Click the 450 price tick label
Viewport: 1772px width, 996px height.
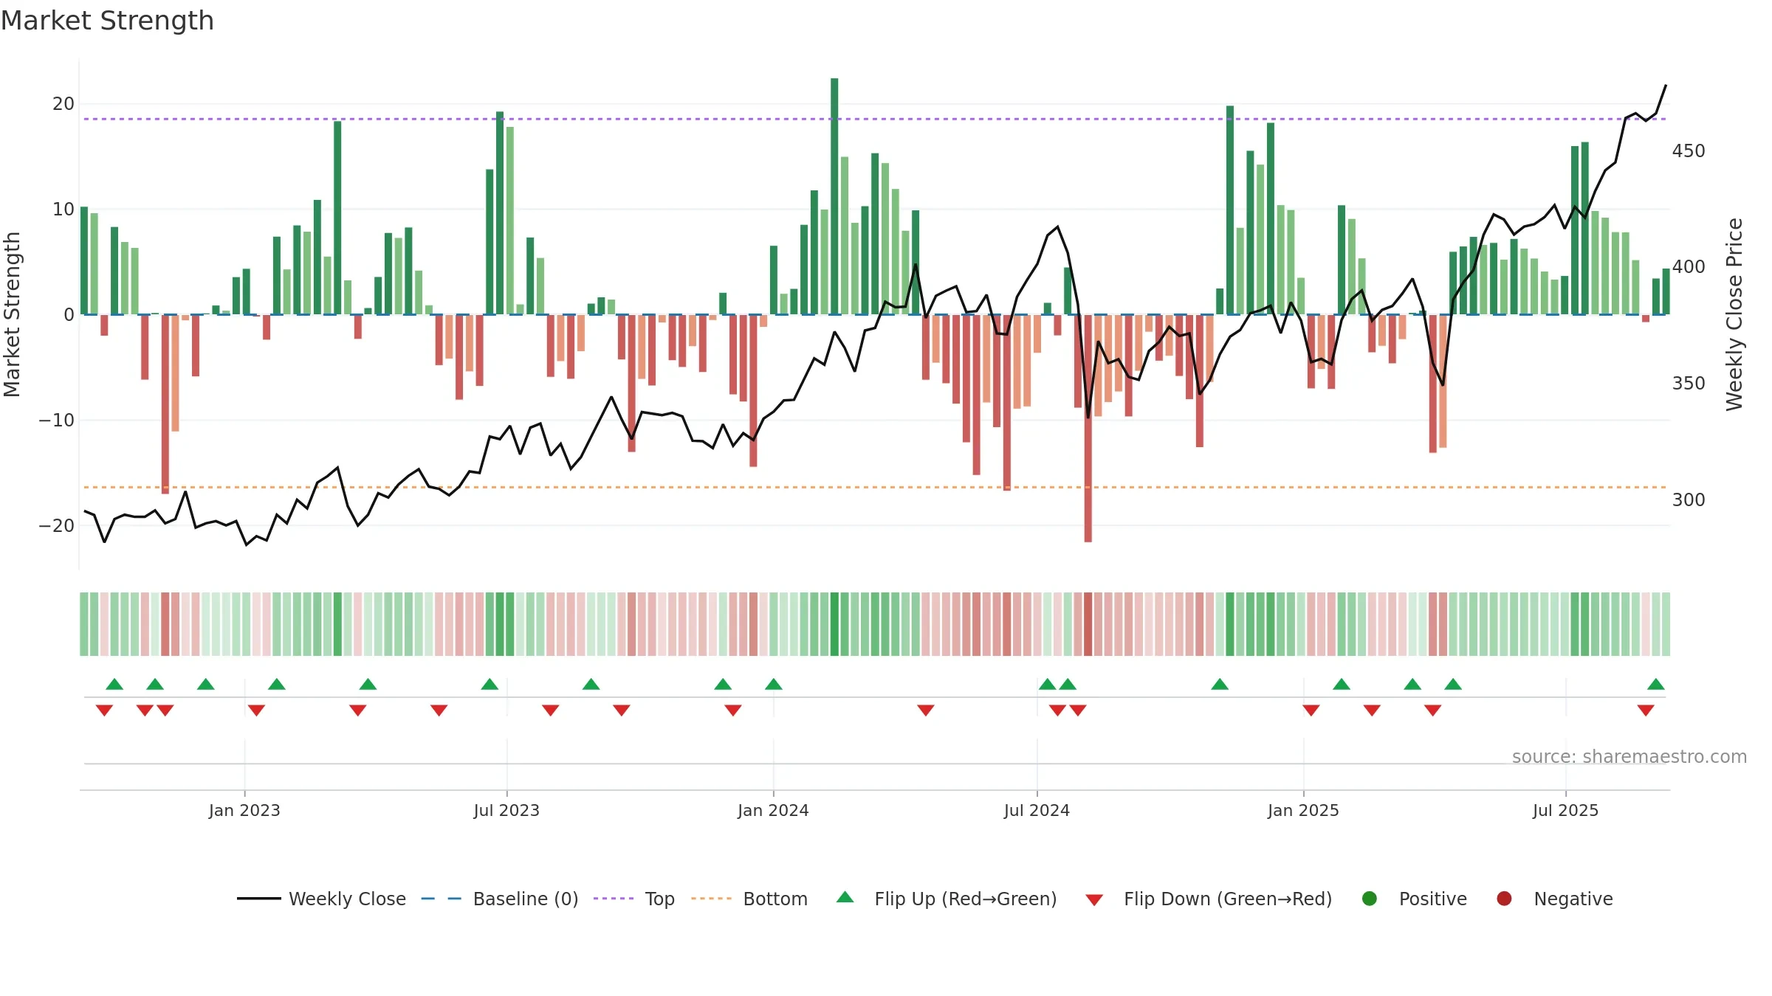point(1689,151)
